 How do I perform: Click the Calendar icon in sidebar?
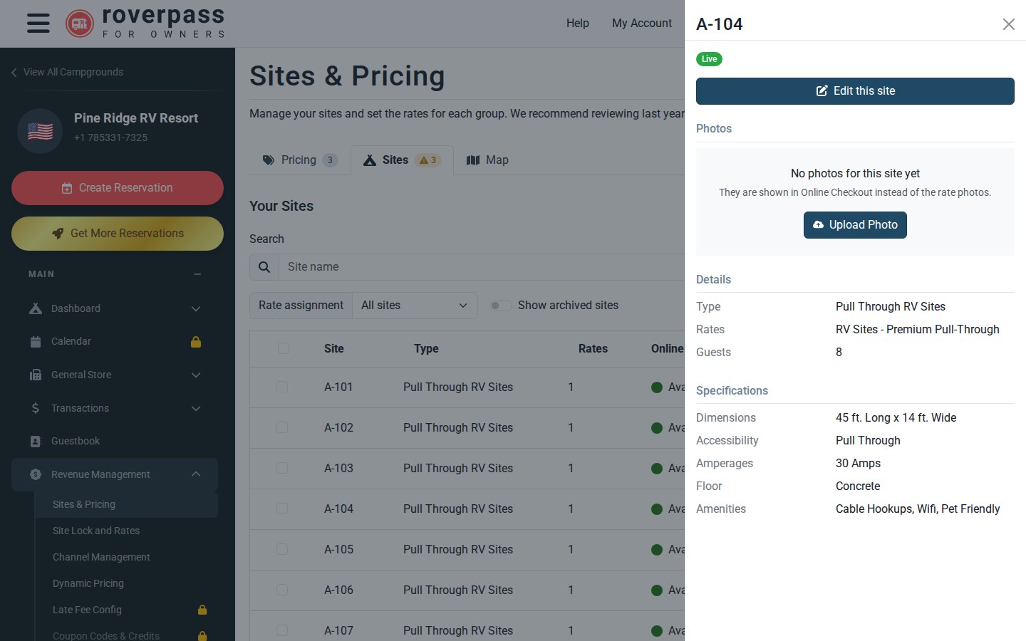pyautogui.click(x=36, y=342)
